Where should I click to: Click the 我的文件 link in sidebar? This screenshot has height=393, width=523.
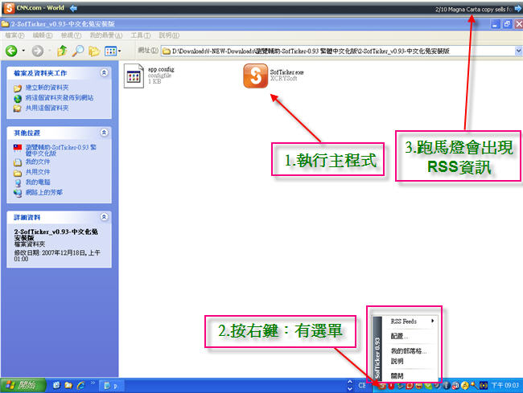coord(37,162)
